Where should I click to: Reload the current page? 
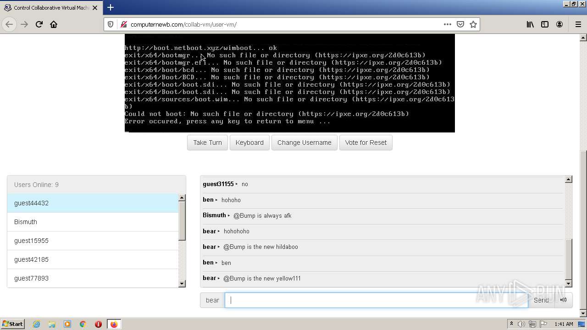pos(39,24)
